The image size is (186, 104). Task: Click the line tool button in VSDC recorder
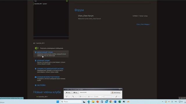click(x=75, y=96)
